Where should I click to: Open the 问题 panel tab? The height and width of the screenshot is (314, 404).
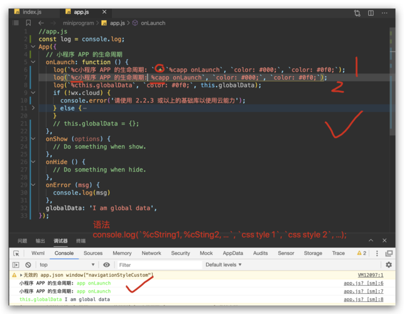23,241
